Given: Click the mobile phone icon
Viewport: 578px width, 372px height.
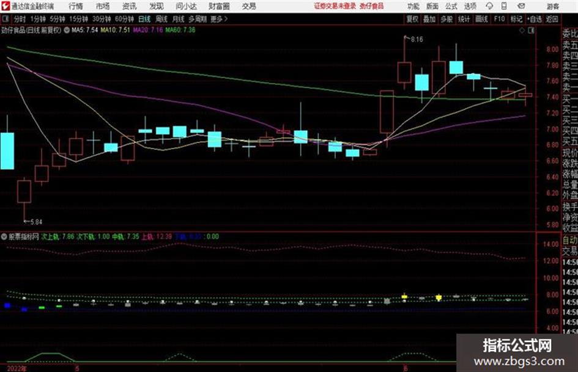Looking at the screenshot, I should [504, 6].
